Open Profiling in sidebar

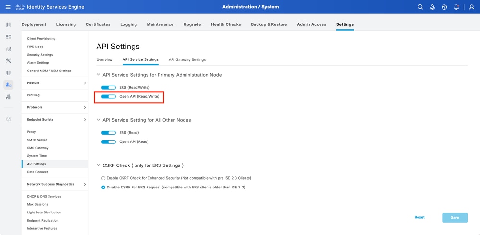click(x=33, y=95)
